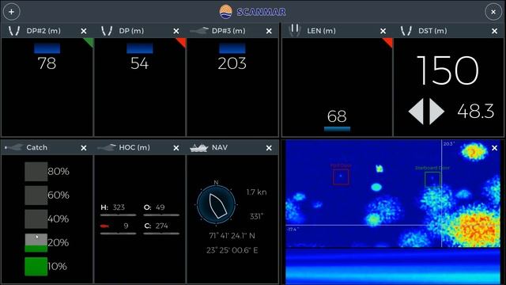Viewport: 506px width, 285px height.
Task: Click the 20% catch sensor box
Action: (x=36, y=243)
